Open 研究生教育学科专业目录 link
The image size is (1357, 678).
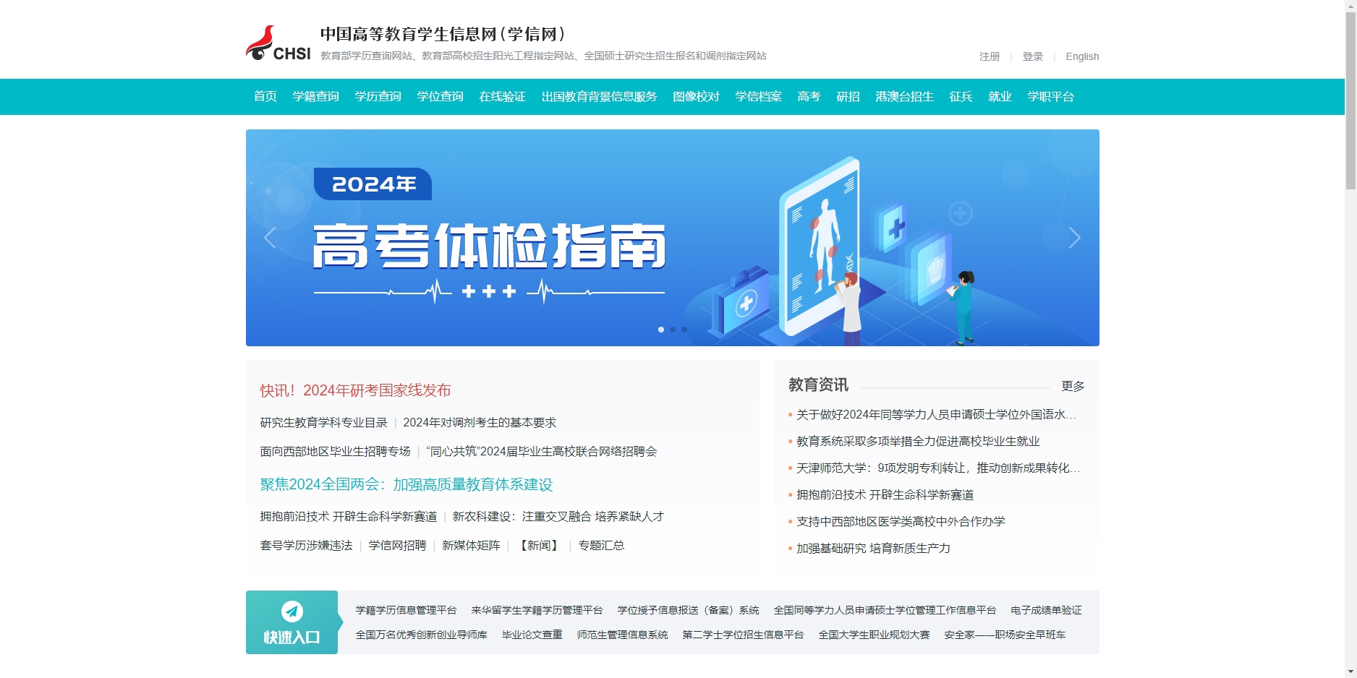323,422
